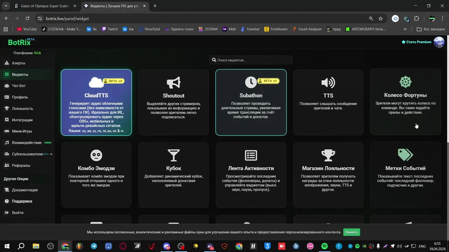Click the Алерты warning icon in sidebar

pos(7,63)
